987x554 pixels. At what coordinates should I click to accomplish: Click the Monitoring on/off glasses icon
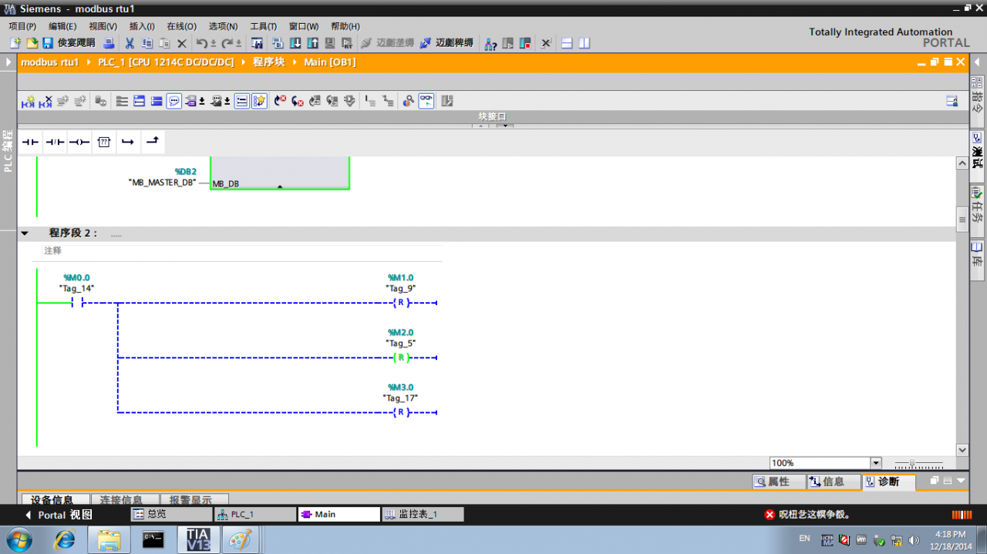[426, 101]
